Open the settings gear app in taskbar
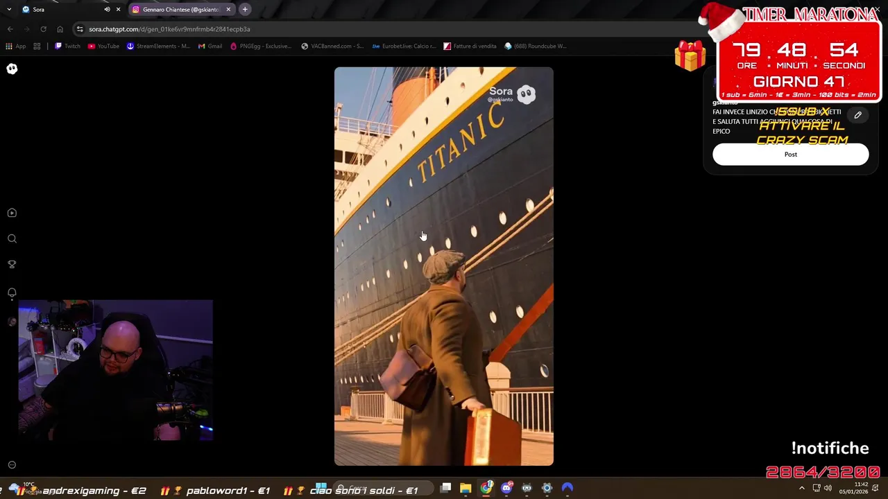The height and width of the screenshot is (499, 888). pos(547,488)
